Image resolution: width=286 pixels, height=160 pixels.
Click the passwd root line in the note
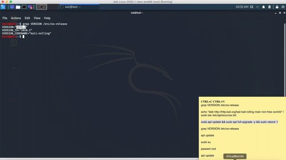point(208,149)
